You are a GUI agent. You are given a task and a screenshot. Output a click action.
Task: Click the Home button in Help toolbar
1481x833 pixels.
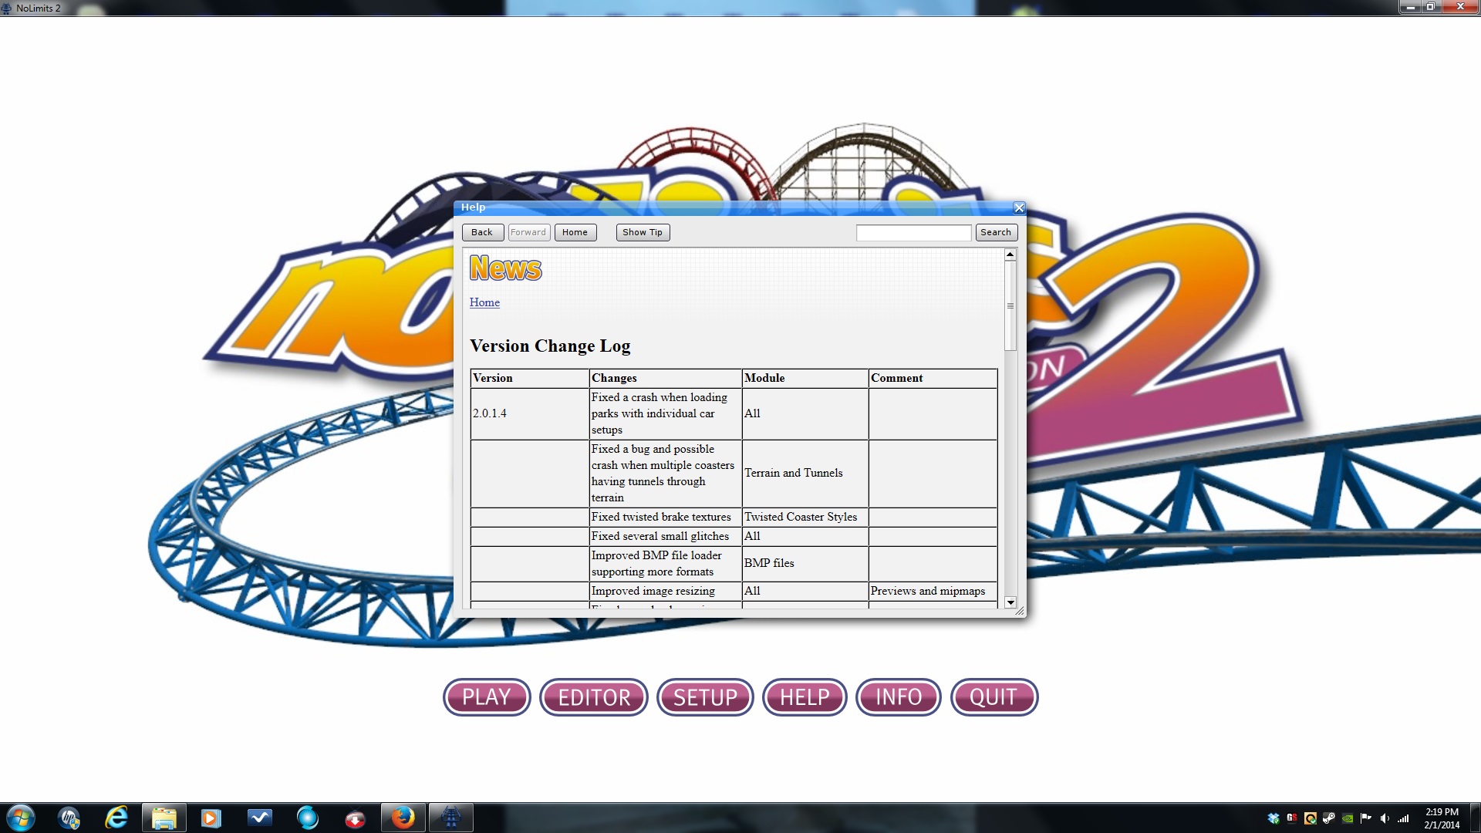pos(575,232)
